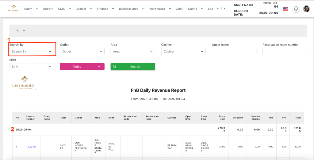The width and height of the screenshot is (314, 160).
Task: Click the Guest name input field
Action: click(234, 52)
